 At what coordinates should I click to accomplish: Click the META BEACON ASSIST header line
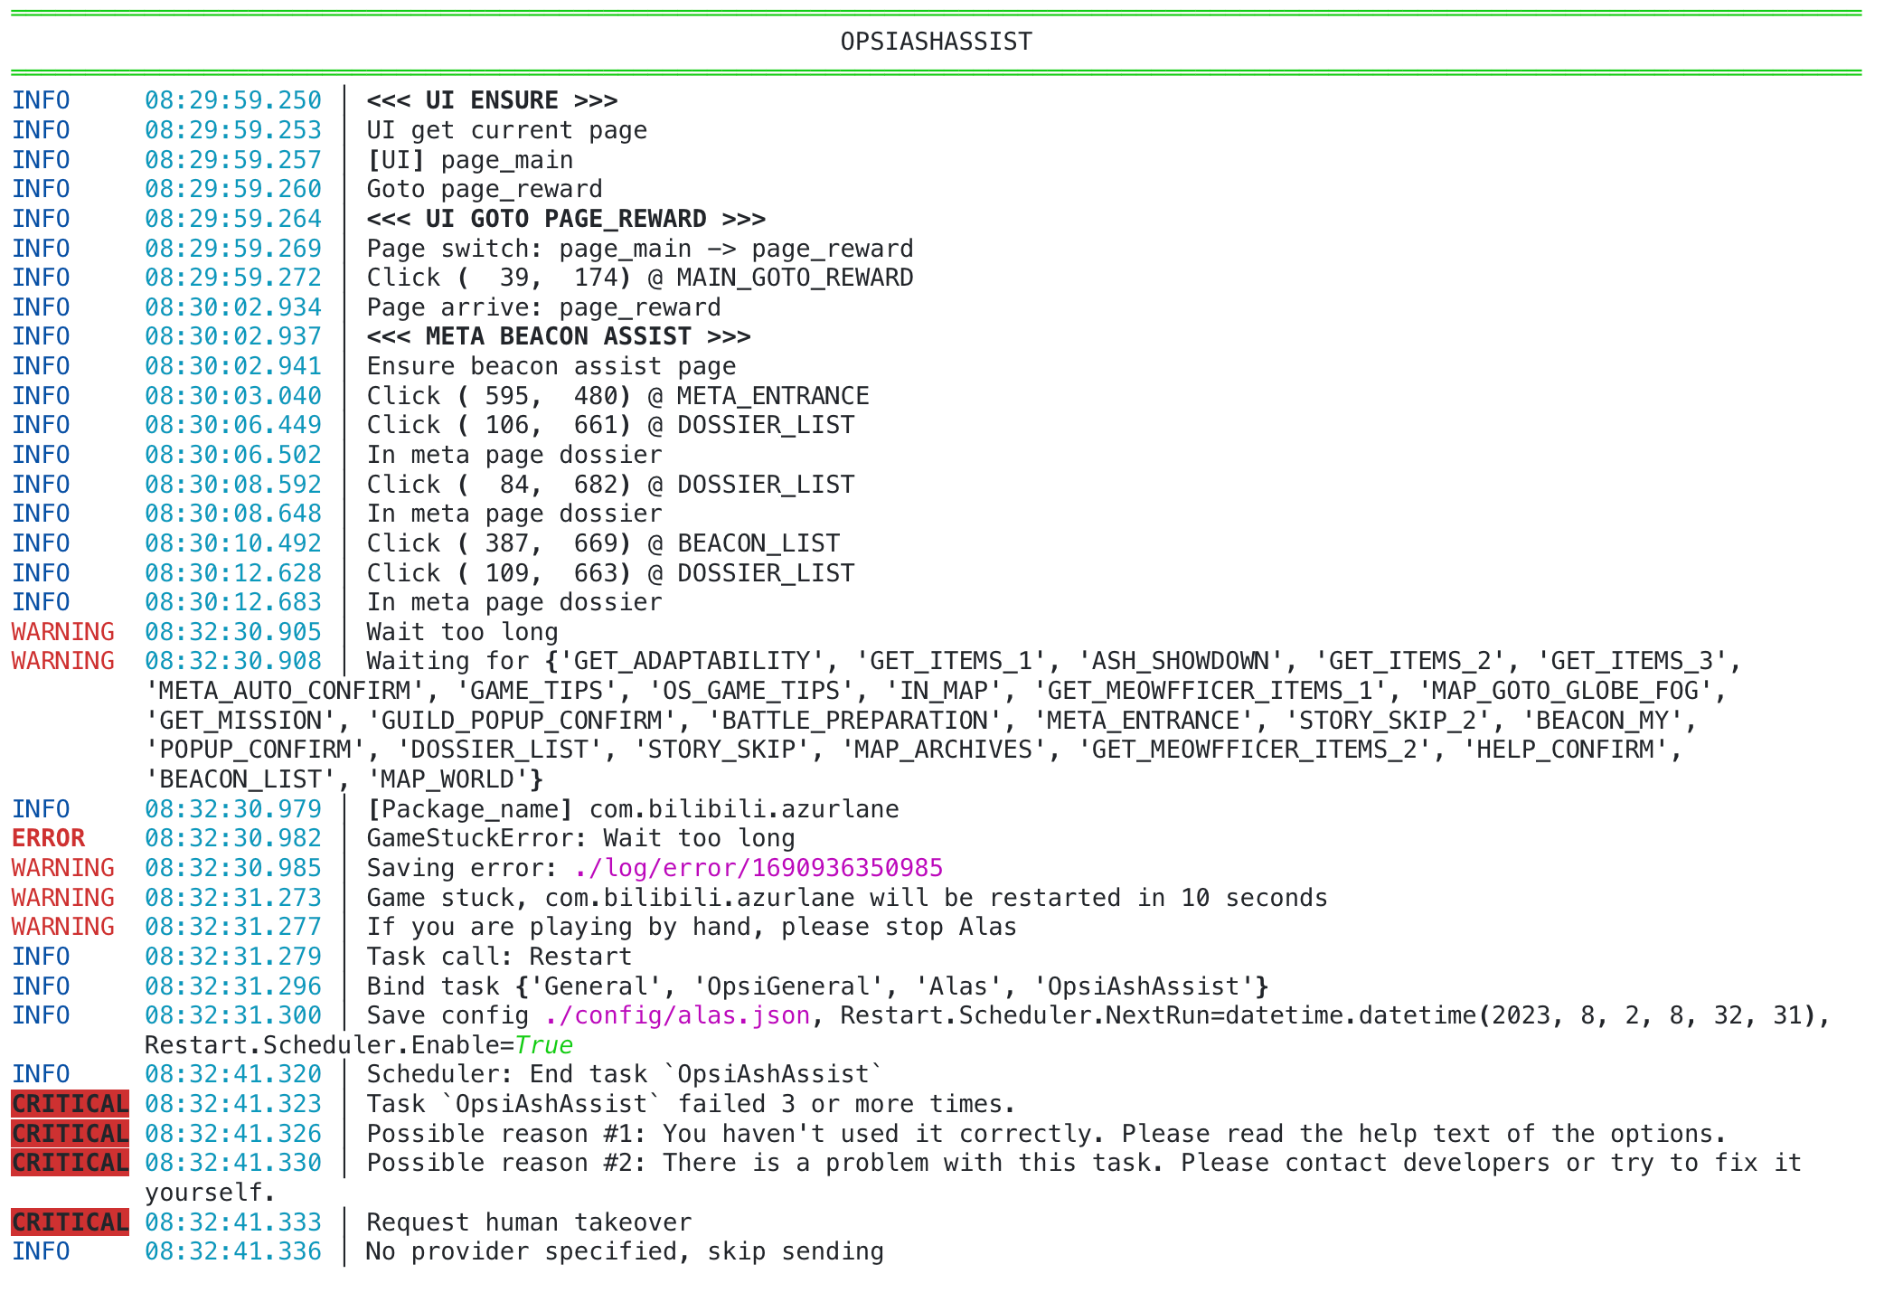click(x=559, y=335)
